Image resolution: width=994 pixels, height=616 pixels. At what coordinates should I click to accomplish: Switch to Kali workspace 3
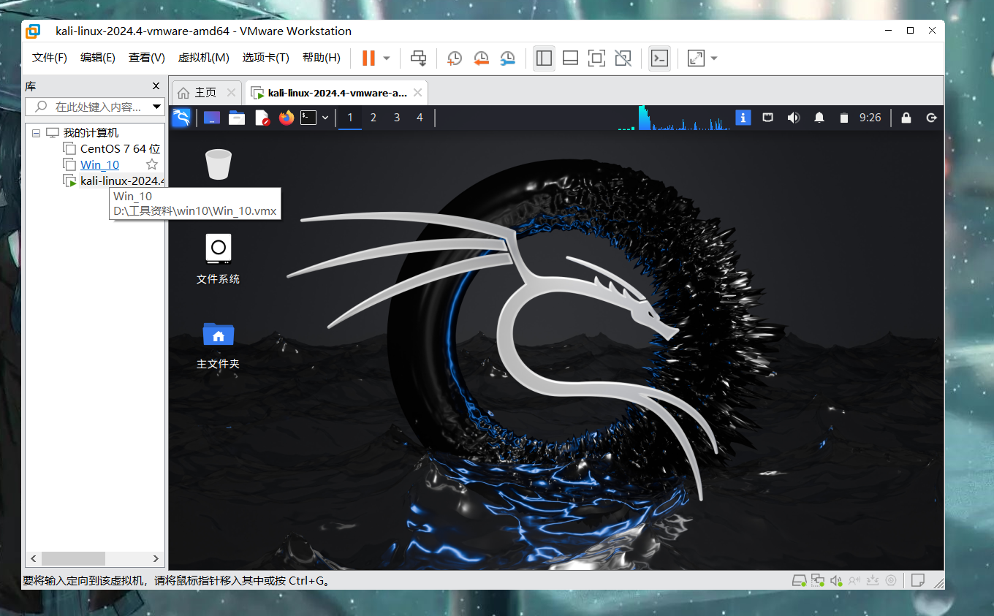tap(397, 118)
